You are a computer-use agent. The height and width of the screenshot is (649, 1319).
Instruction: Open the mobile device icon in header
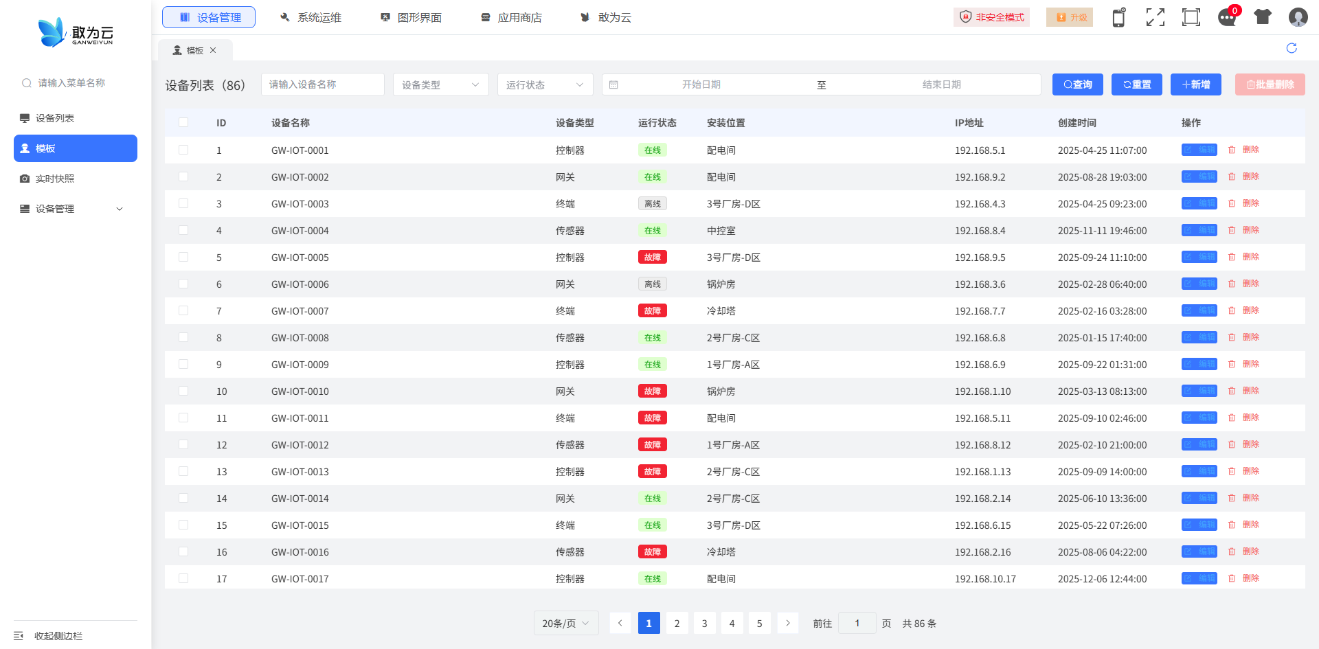point(1119,17)
